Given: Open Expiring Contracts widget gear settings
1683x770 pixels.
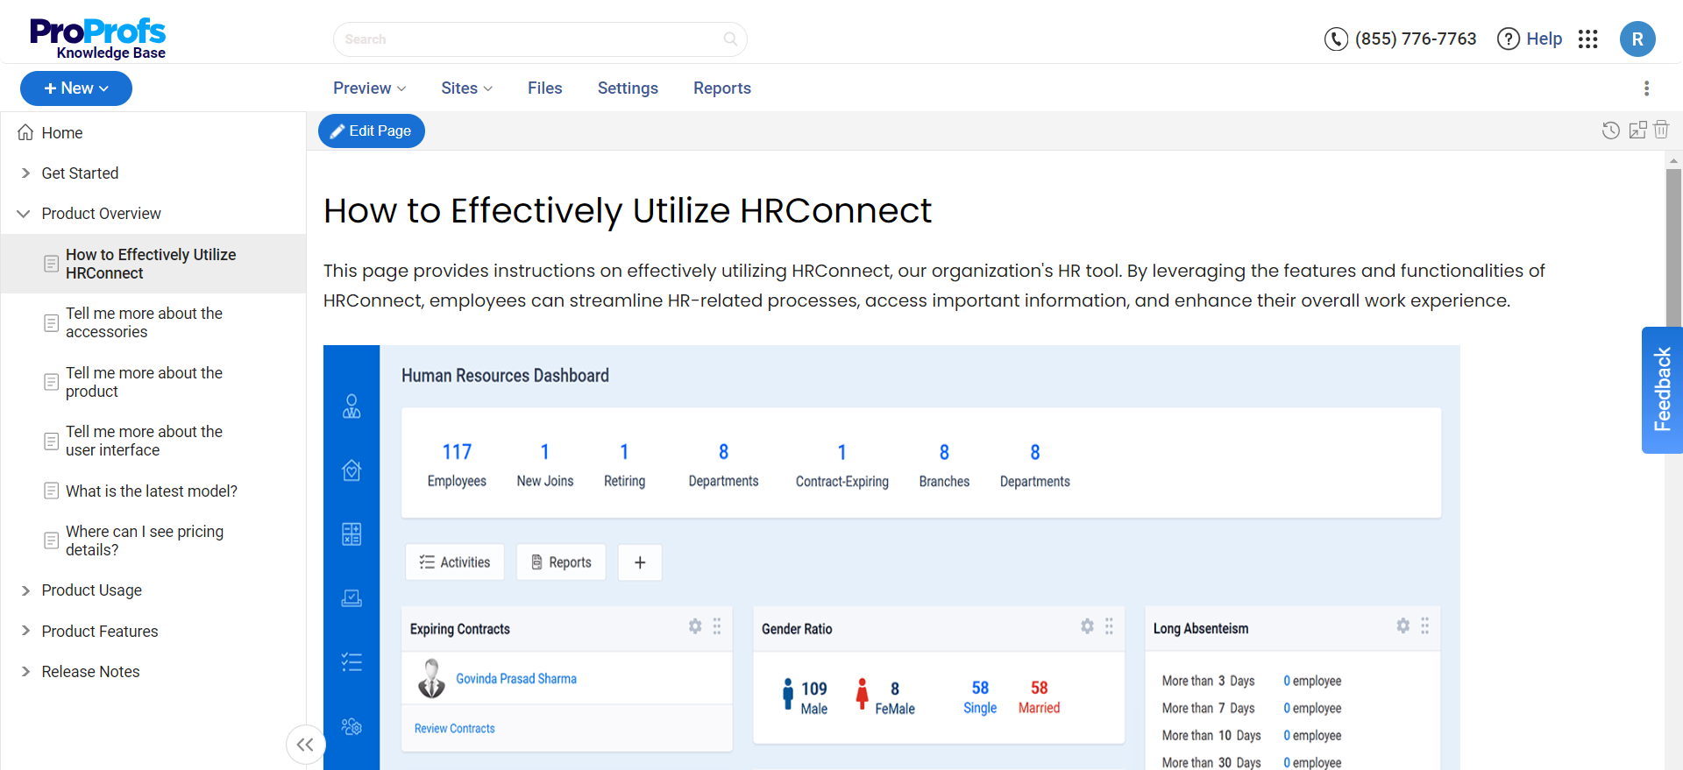Looking at the screenshot, I should [x=695, y=626].
